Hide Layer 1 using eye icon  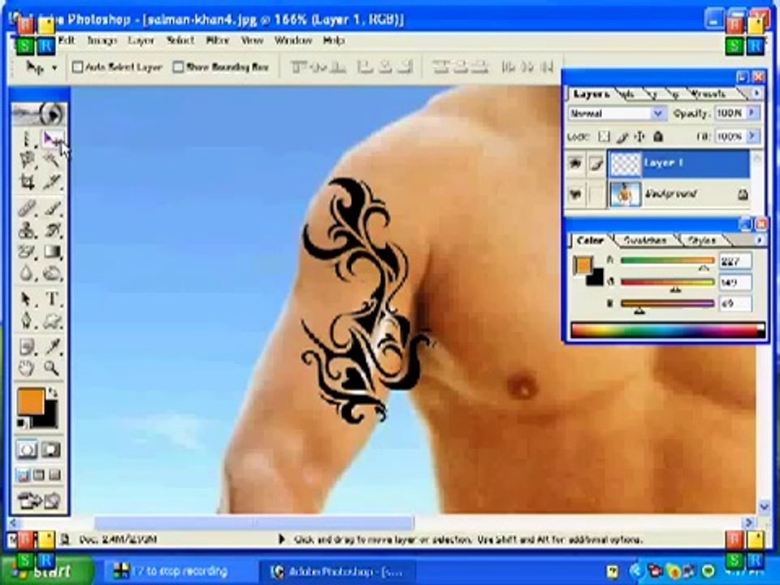click(x=575, y=163)
